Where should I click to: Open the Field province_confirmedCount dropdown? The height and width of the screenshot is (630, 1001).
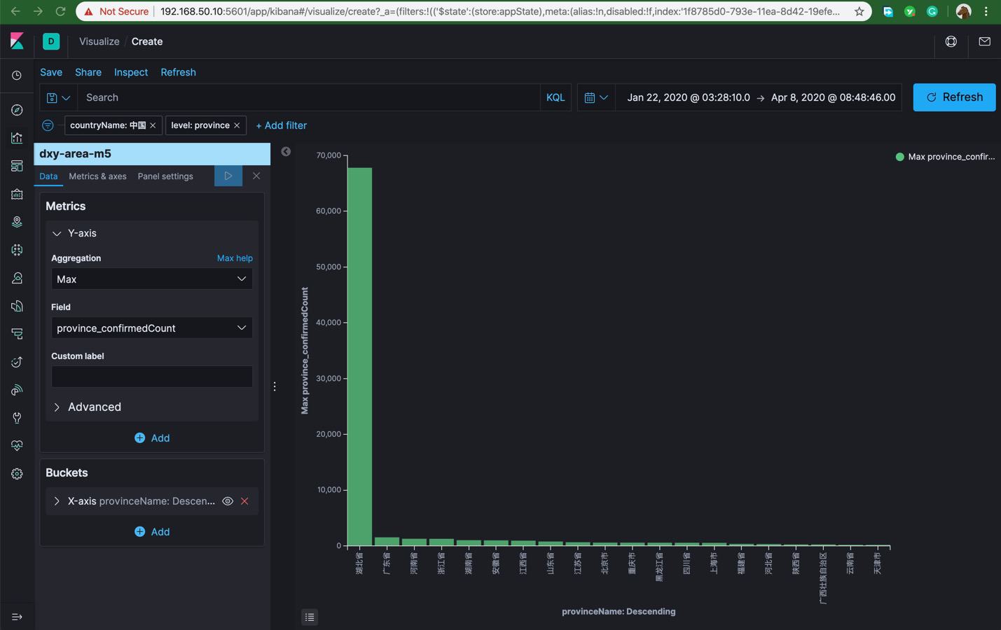[x=151, y=328]
